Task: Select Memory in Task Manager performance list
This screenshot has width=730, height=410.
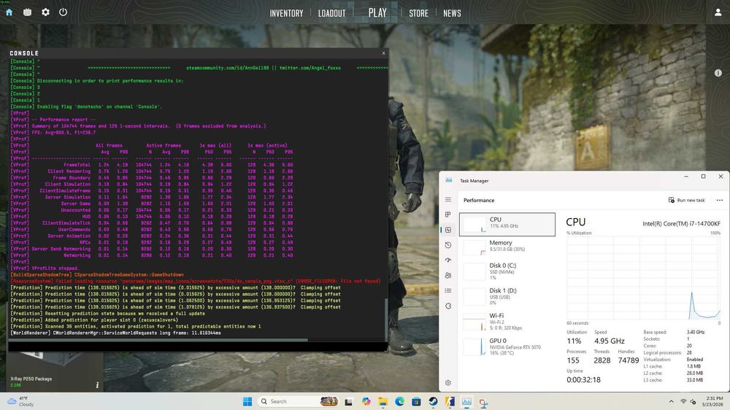Action: (x=507, y=247)
